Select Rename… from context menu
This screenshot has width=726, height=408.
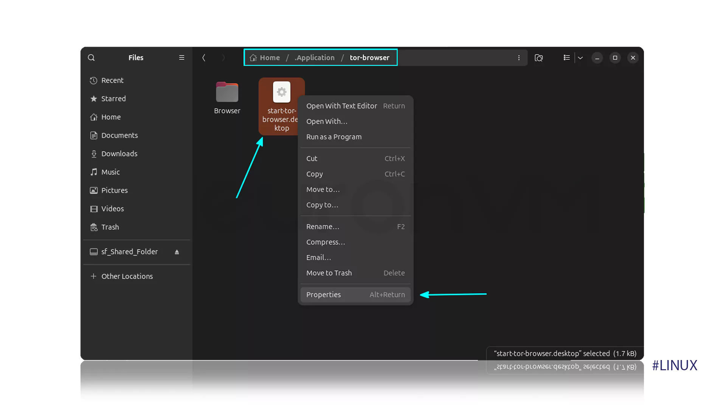[355, 227]
